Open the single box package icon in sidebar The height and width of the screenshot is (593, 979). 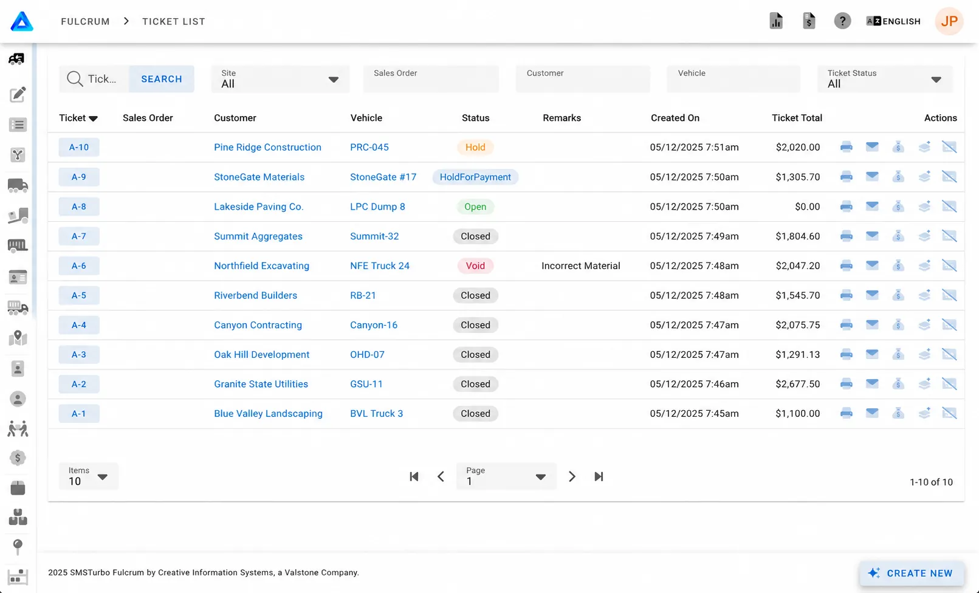18,488
